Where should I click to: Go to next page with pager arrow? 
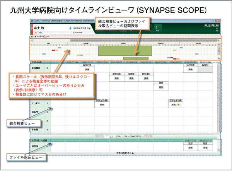[146, 136]
